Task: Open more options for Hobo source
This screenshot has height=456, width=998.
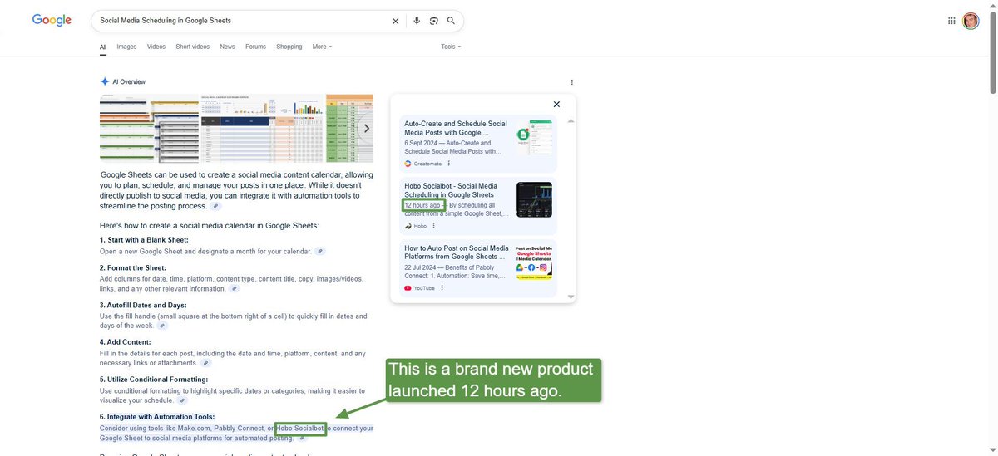Action: (x=433, y=225)
